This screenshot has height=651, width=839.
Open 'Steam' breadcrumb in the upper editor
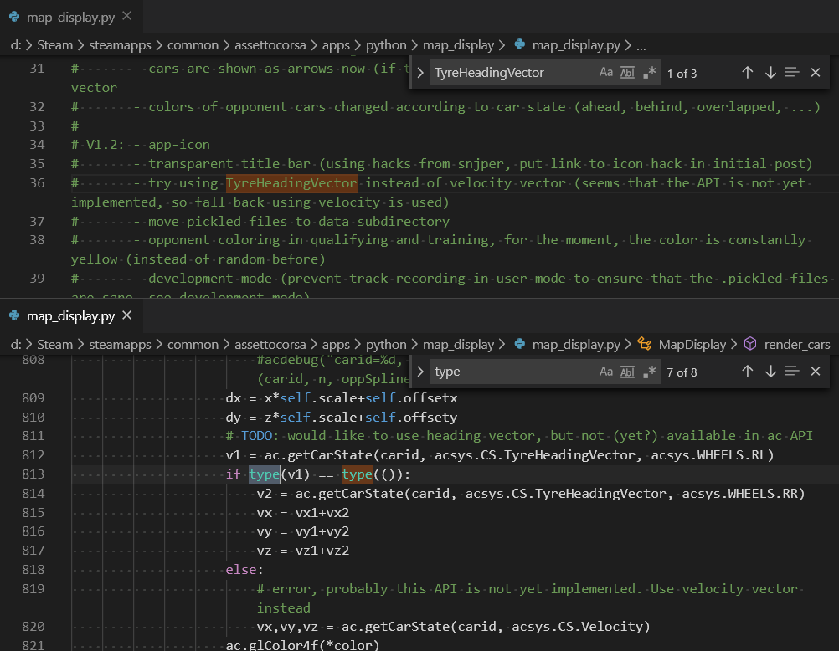[54, 45]
